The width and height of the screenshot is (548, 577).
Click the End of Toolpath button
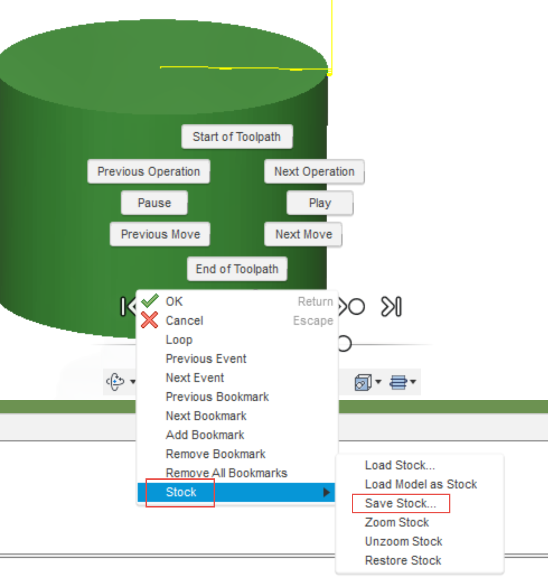coord(236,269)
